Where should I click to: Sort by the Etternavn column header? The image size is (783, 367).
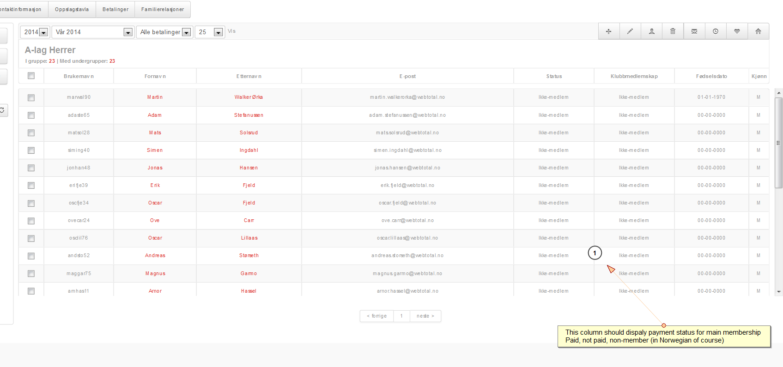point(249,76)
